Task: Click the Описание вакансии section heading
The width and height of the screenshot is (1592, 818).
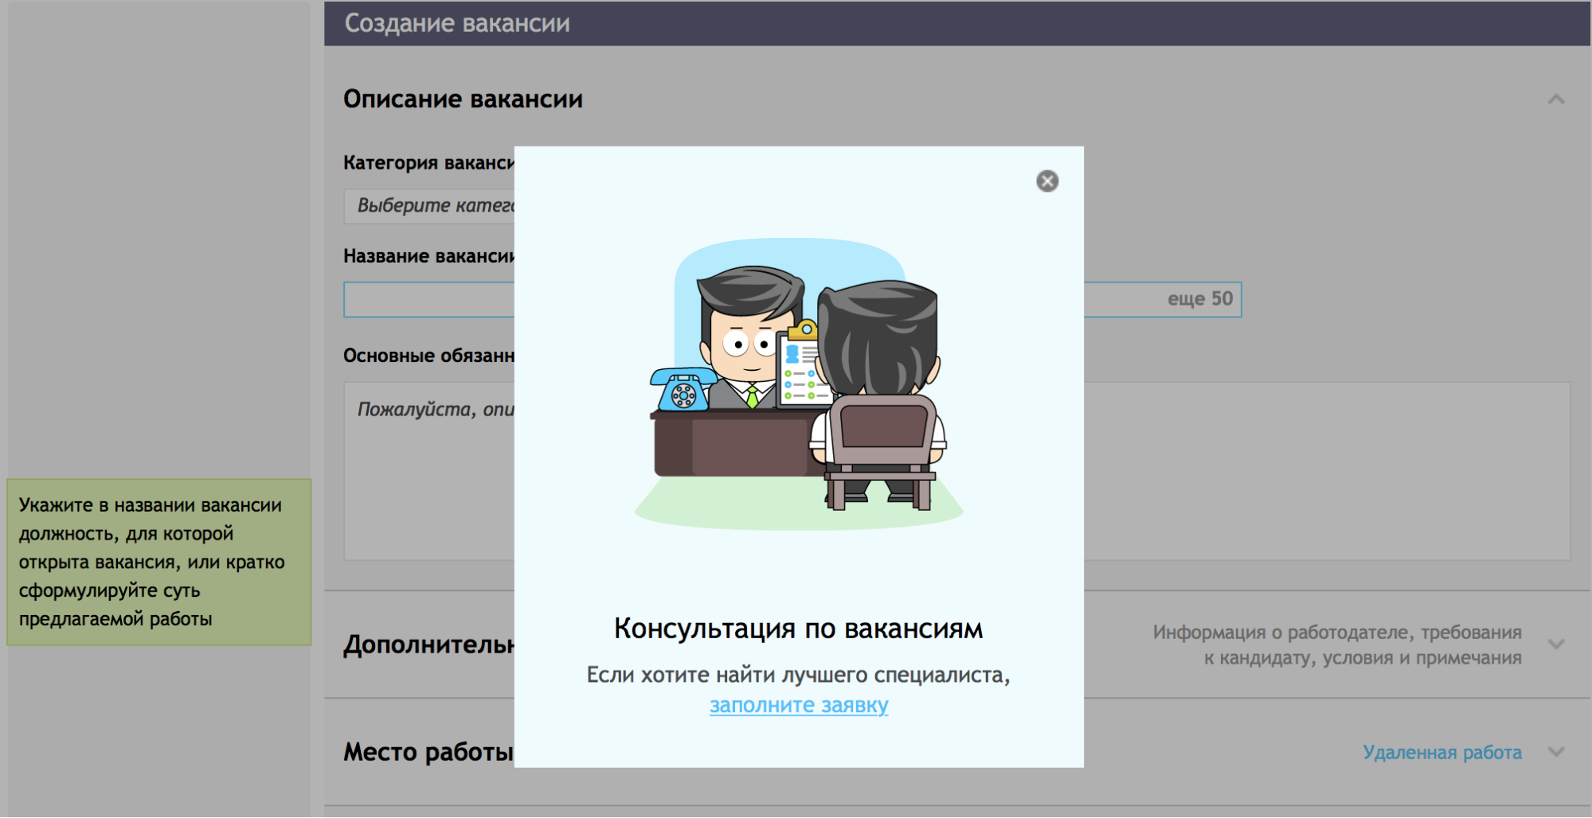Action: point(463,99)
